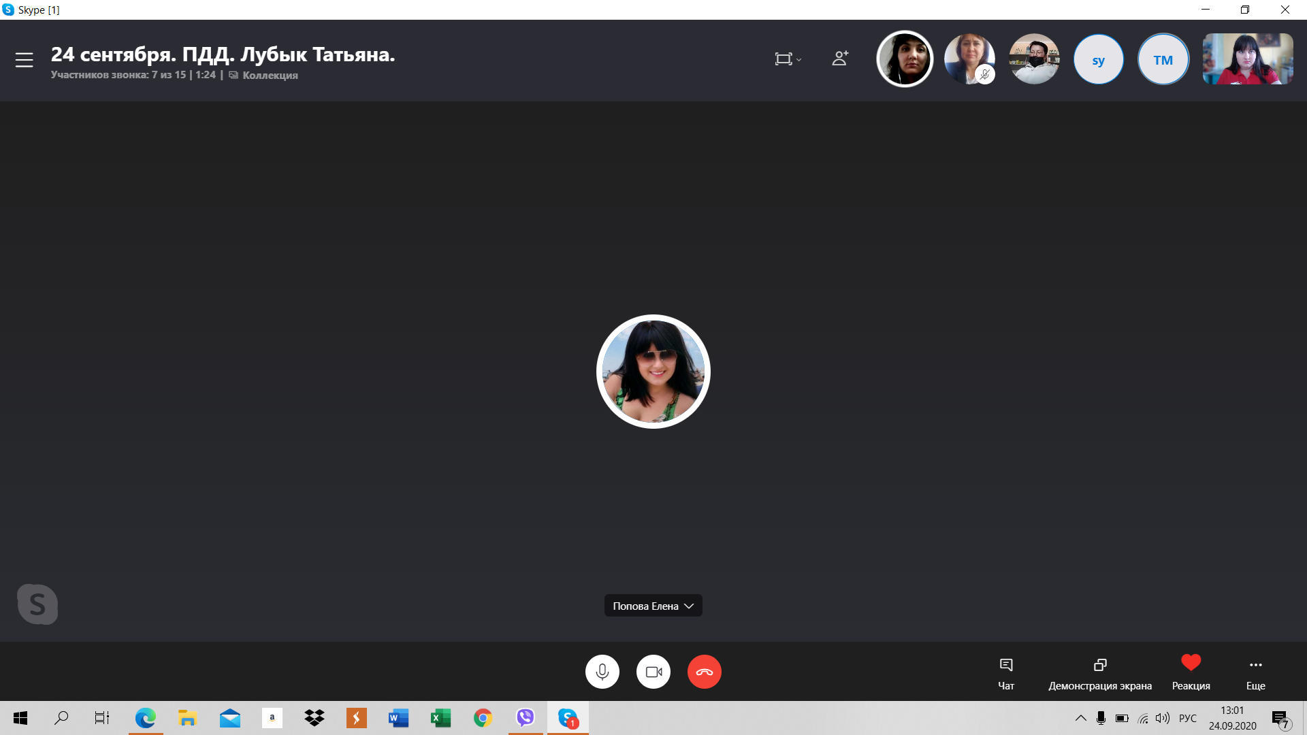Click the call title 24 сентября. ПДД.

coord(223,54)
